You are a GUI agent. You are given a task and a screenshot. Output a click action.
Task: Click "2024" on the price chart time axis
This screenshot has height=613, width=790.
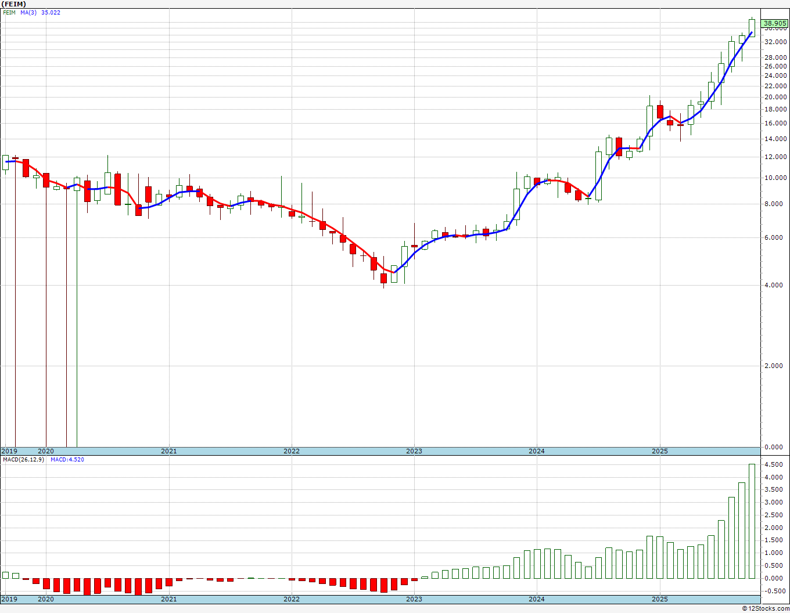point(537,451)
